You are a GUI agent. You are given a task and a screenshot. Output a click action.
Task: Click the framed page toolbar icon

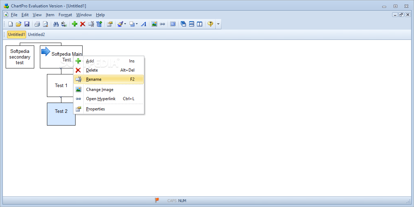coord(173,24)
